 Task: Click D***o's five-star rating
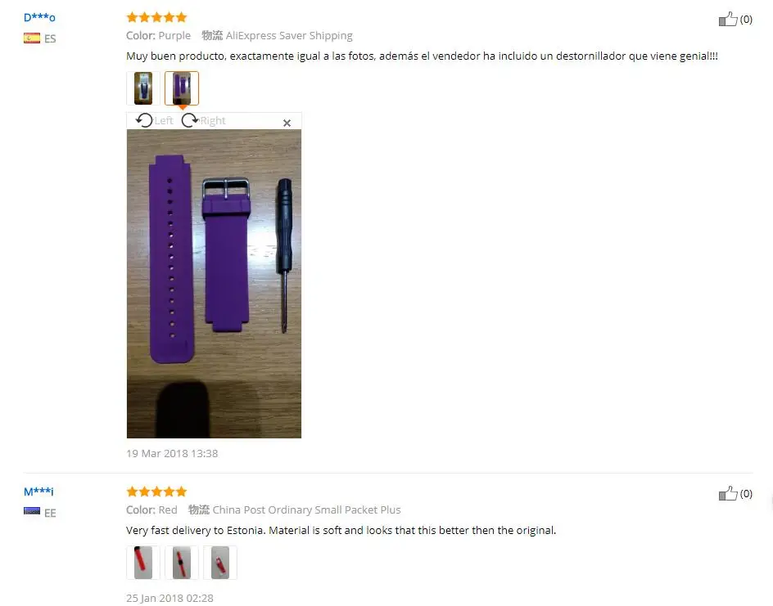[x=156, y=18]
